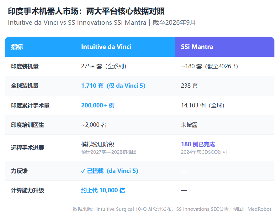
Task: Select the value 14,103 例 (全球)
Action: pos(203,106)
